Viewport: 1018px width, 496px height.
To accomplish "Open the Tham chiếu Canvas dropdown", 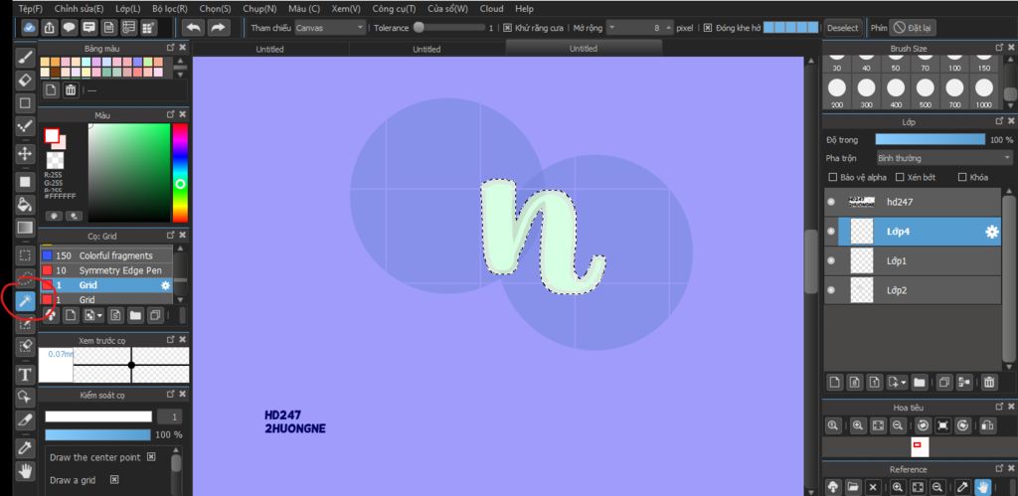I will pos(330,28).
